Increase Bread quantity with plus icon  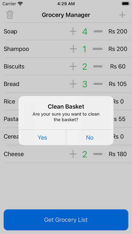click(x=73, y=84)
